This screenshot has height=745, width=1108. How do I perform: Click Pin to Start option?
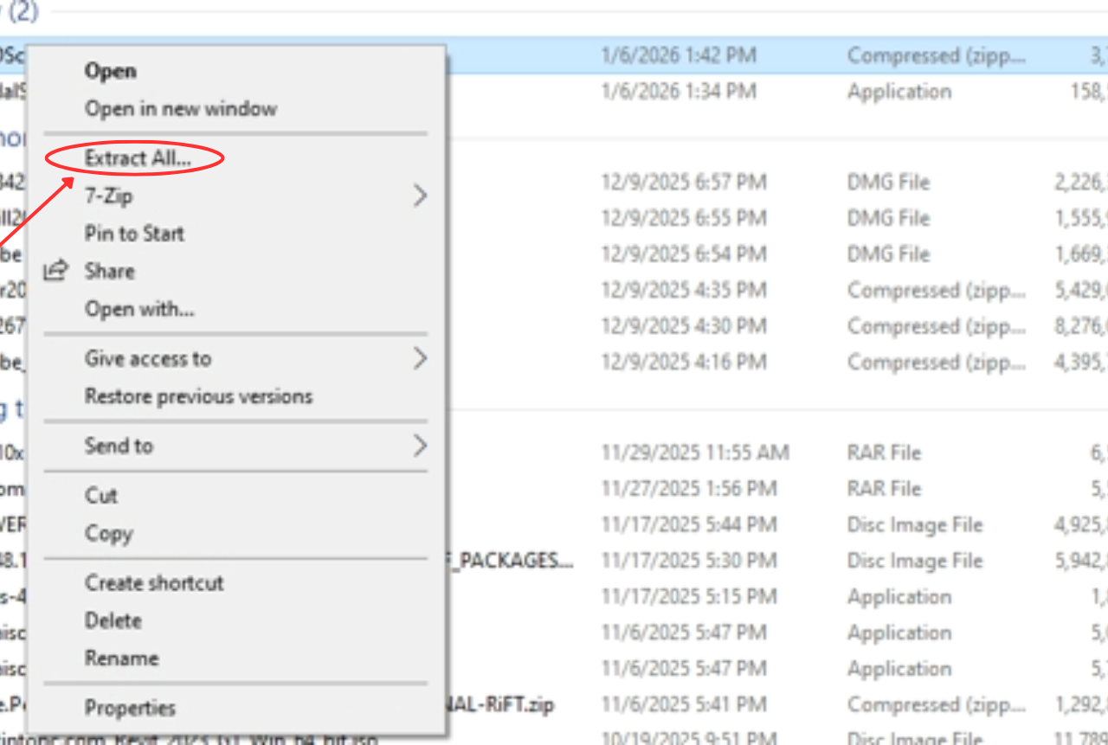134,234
